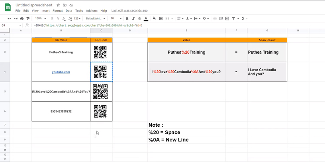Decrease decimal places
This screenshot has width=325, height=162.
(64, 19)
